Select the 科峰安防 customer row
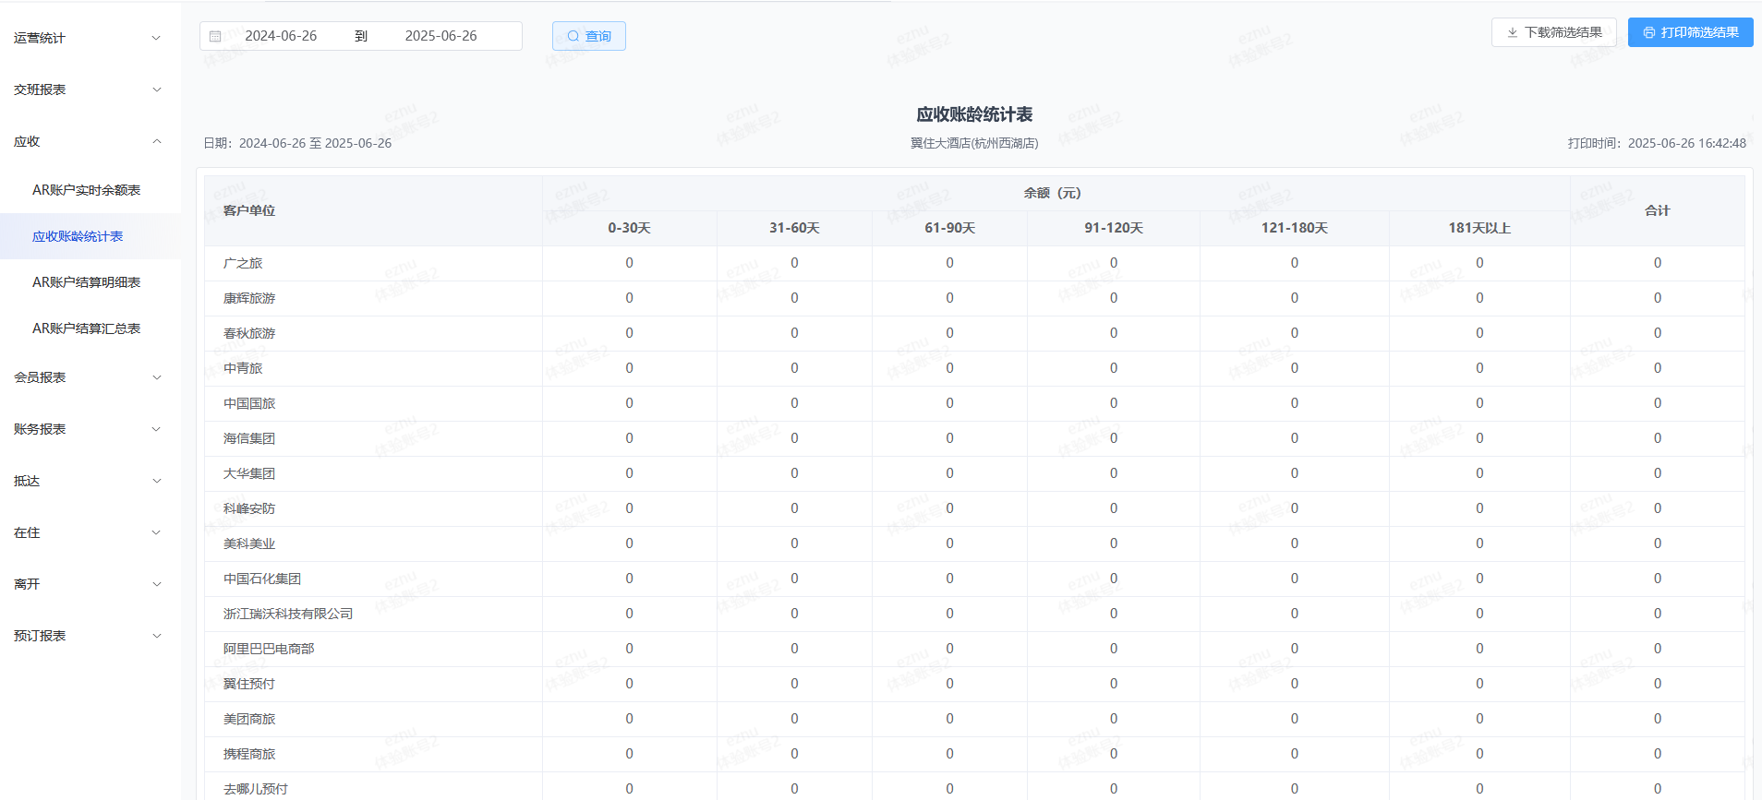The width and height of the screenshot is (1762, 800). pos(974,508)
